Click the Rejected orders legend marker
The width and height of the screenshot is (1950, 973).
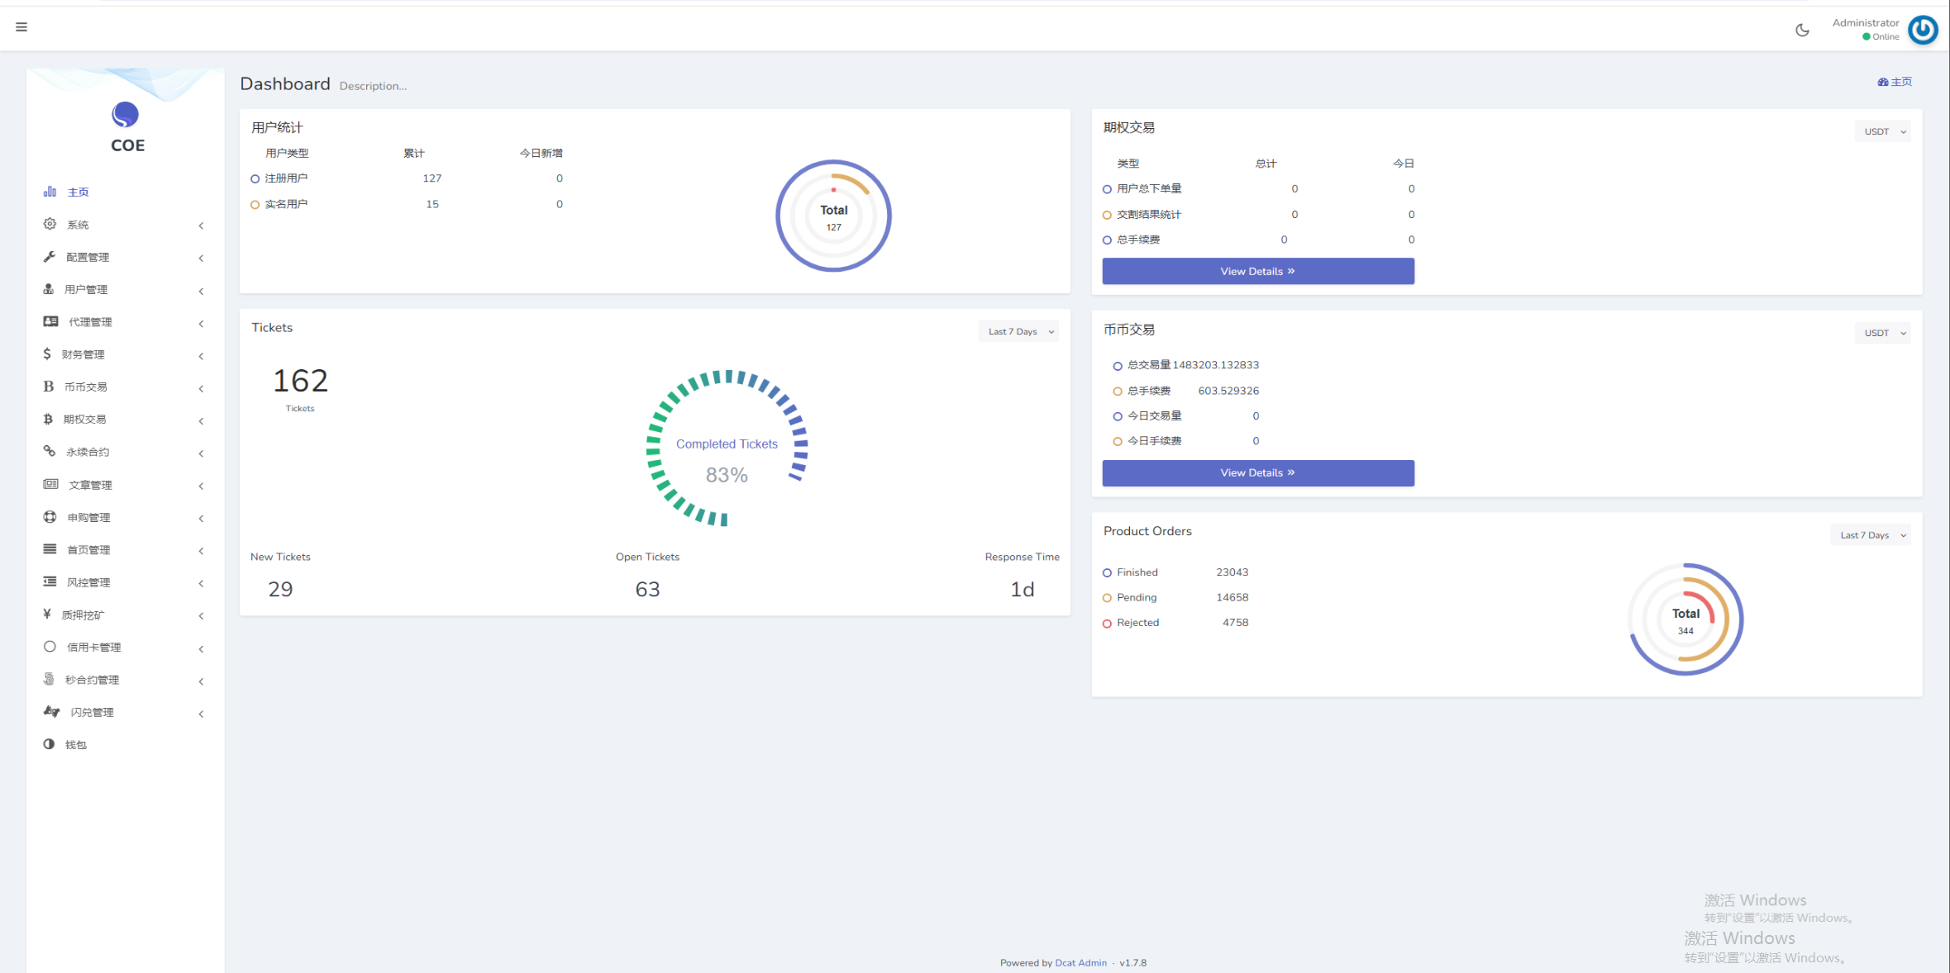click(1107, 624)
